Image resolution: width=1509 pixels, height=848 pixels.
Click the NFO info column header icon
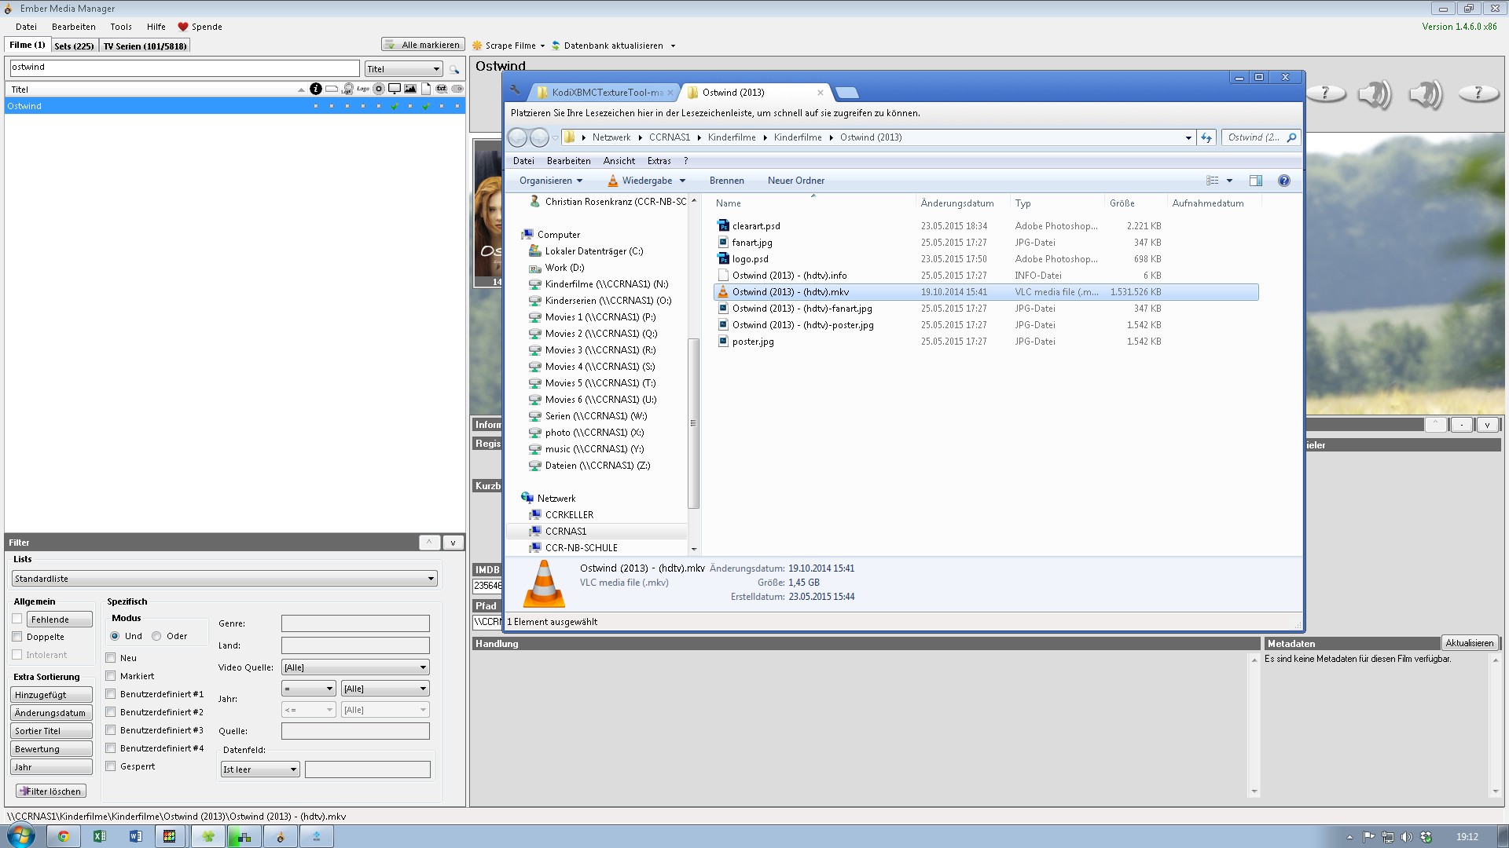[316, 89]
